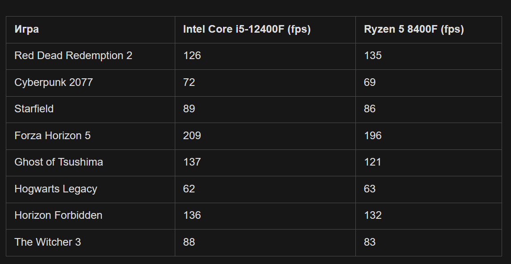Select Ryzen fps 63 for Hogwarts Legacy
This screenshot has height=264, width=511.
pos(370,189)
